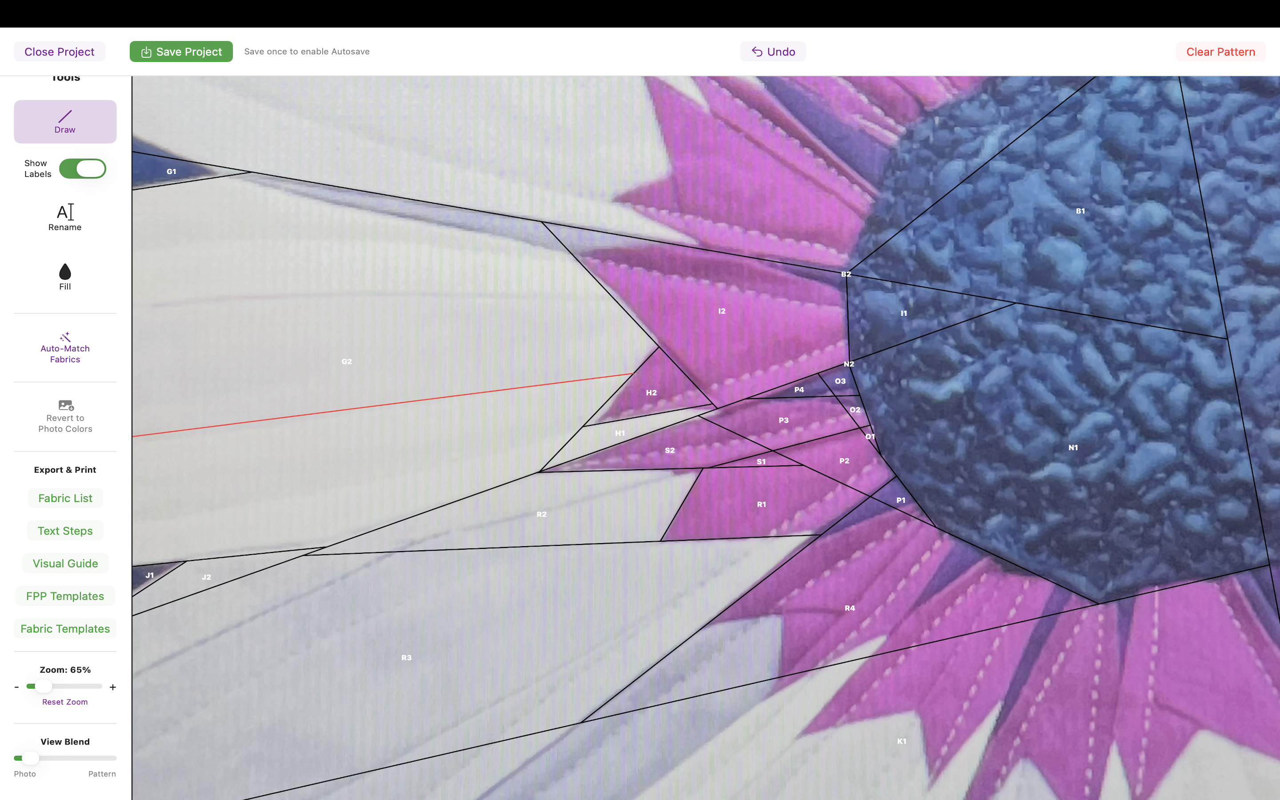Image resolution: width=1280 pixels, height=800 pixels.
Task: Open the Fabric List export
Action: pos(65,498)
